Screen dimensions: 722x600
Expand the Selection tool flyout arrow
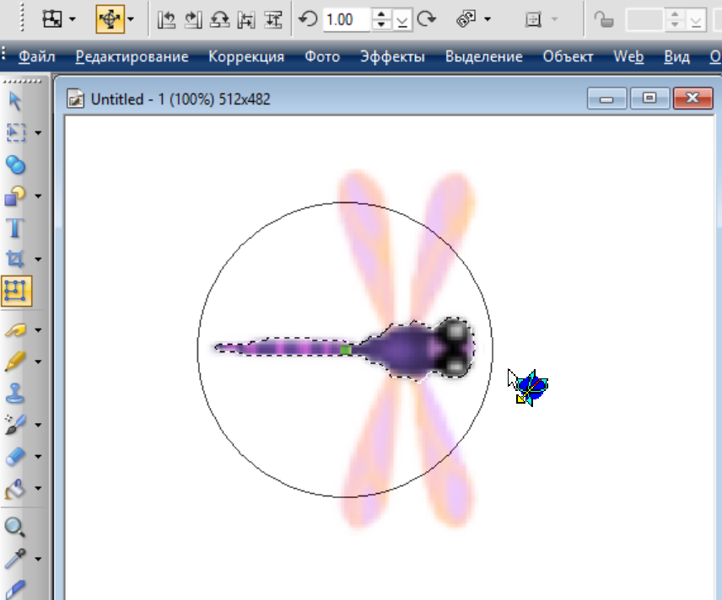click(x=38, y=132)
